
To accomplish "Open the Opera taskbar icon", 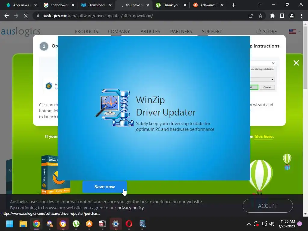I will (x=129, y=224).
